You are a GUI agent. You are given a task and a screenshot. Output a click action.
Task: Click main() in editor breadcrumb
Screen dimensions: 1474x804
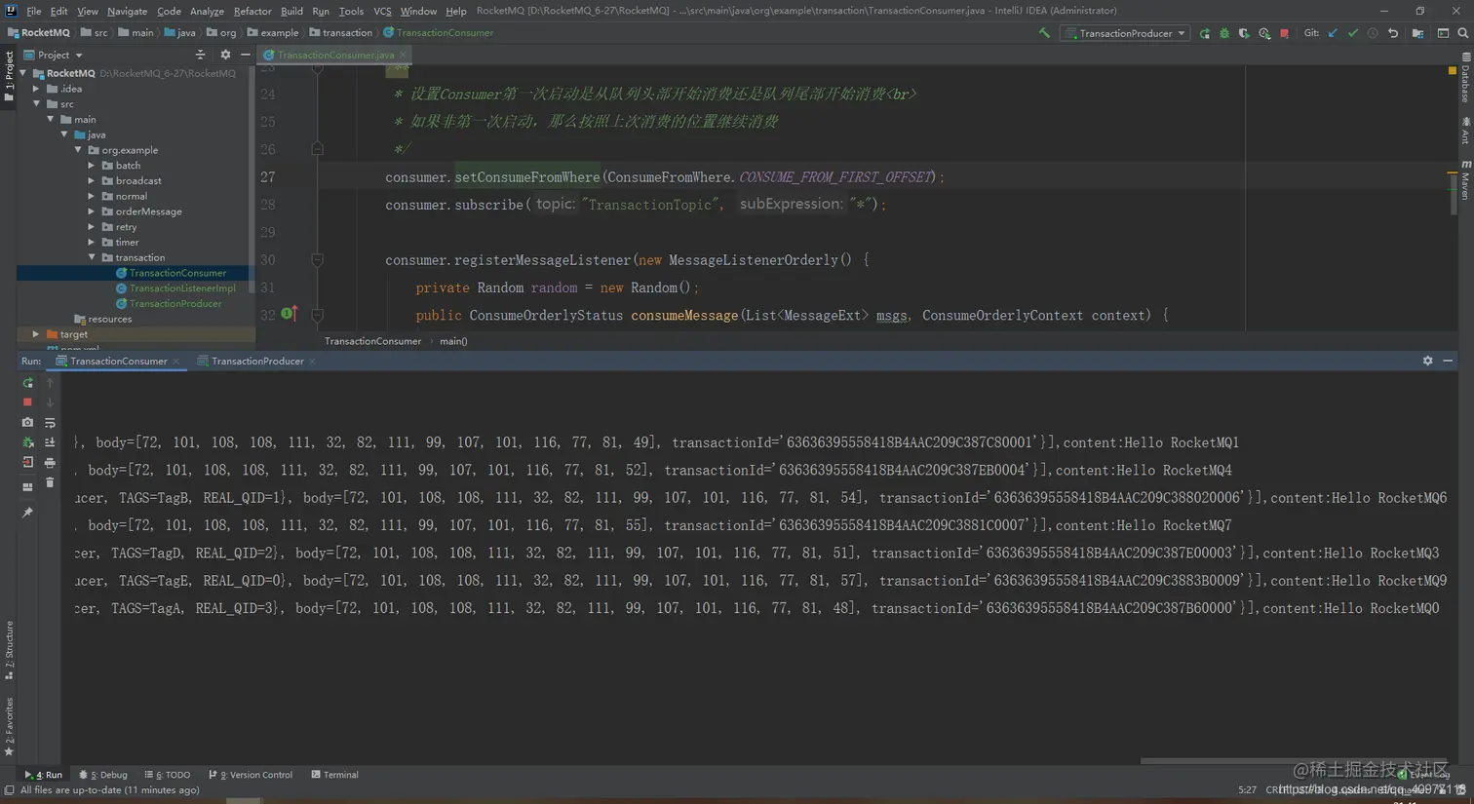point(453,341)
